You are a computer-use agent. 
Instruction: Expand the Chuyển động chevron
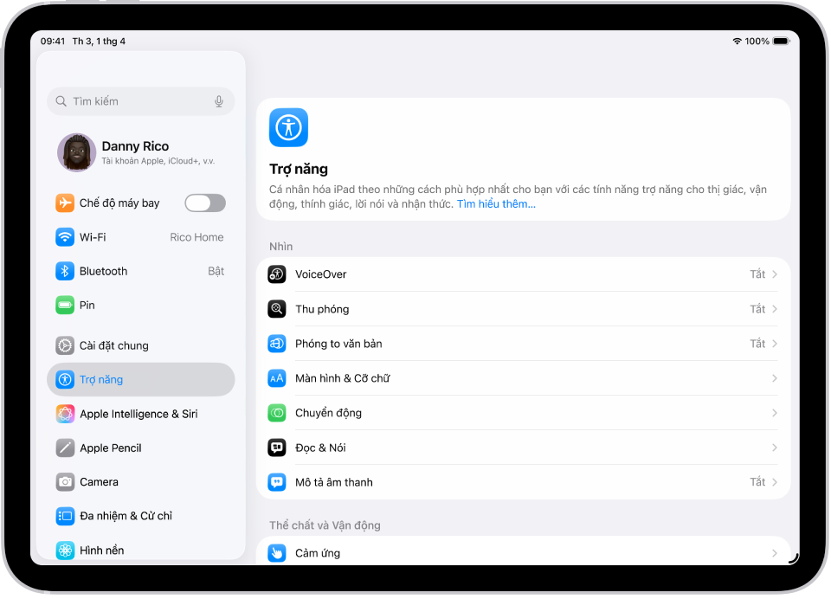pyautogui.click(x=774, y=413)
